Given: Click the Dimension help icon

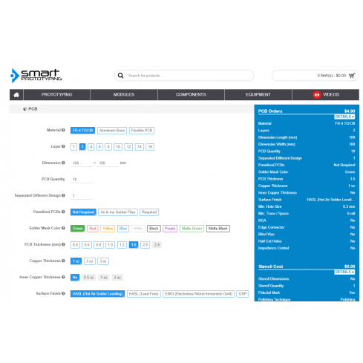Looking at the screenshot, I should [63, 163].
